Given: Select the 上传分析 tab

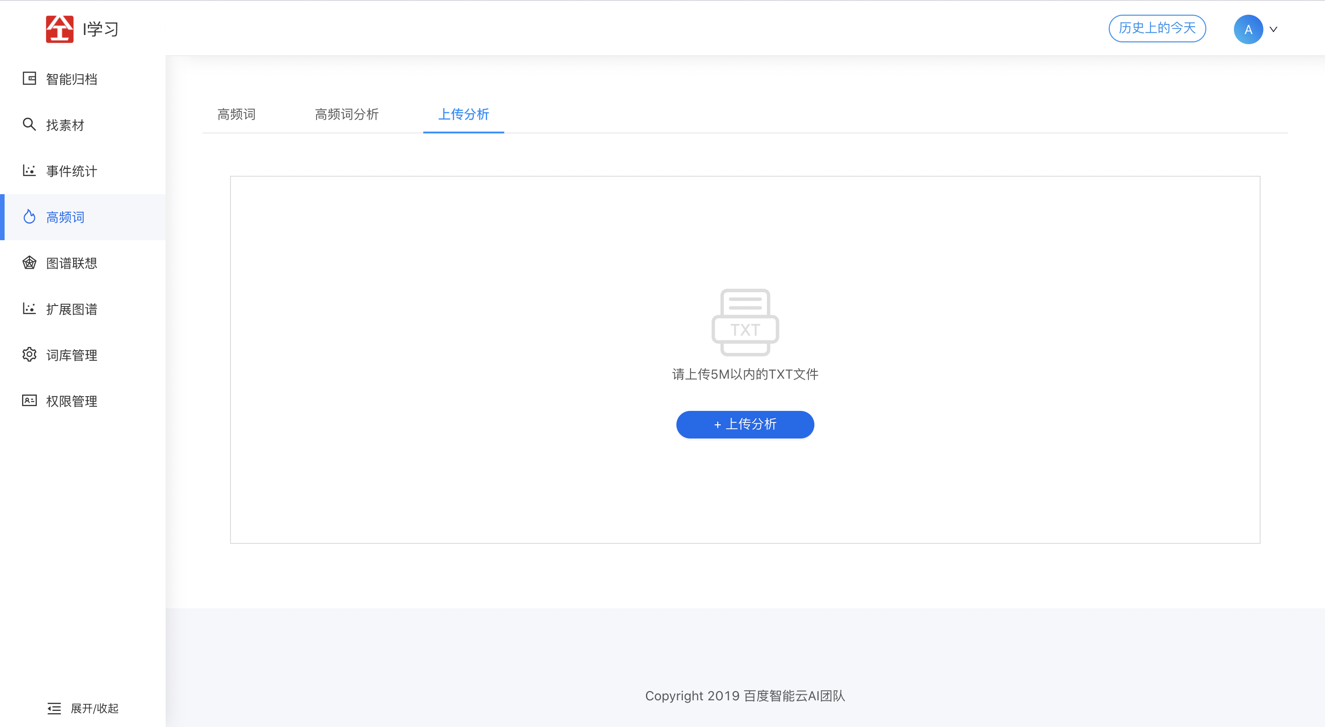Looking at the screenshot, I should coord(463,114).
